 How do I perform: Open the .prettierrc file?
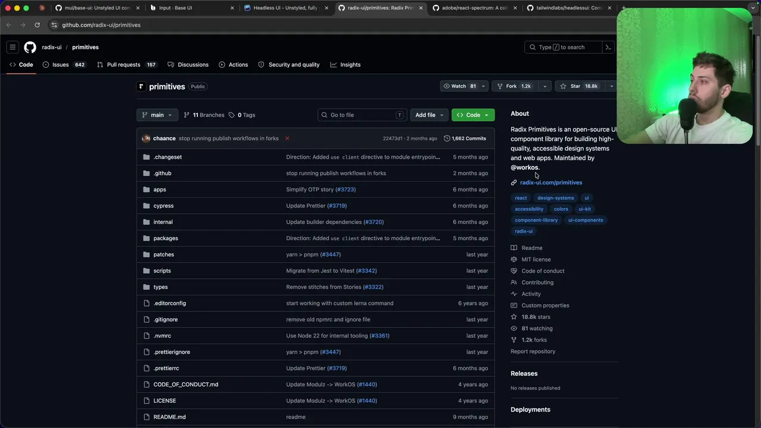[x=166, y=368]
